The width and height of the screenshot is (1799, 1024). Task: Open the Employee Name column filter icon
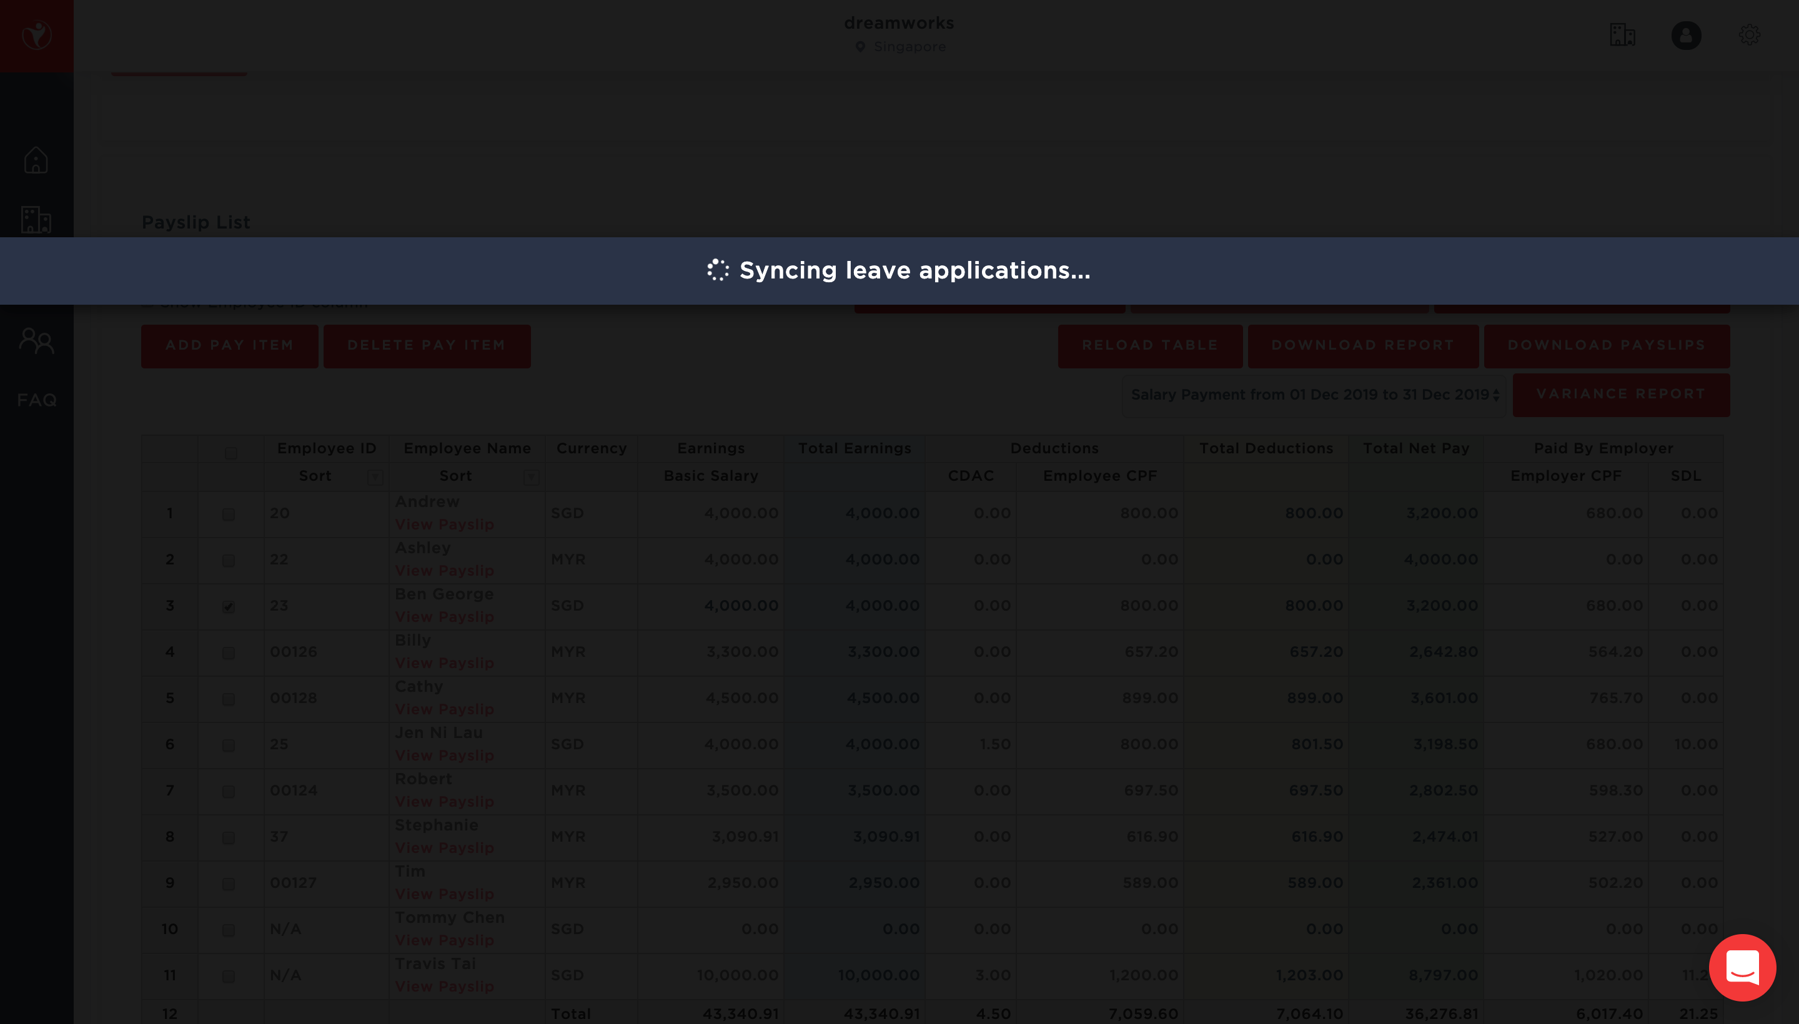(531, 478)
